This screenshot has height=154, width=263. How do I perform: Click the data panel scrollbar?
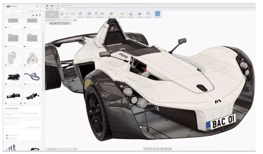pyautogui.click(x=43, y=61)
